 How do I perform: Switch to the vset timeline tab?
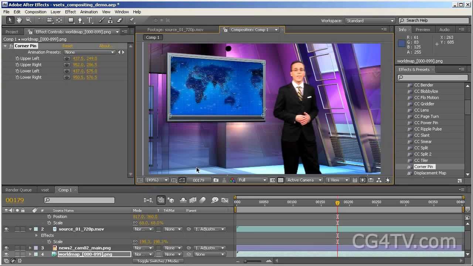tap(45, 190)
